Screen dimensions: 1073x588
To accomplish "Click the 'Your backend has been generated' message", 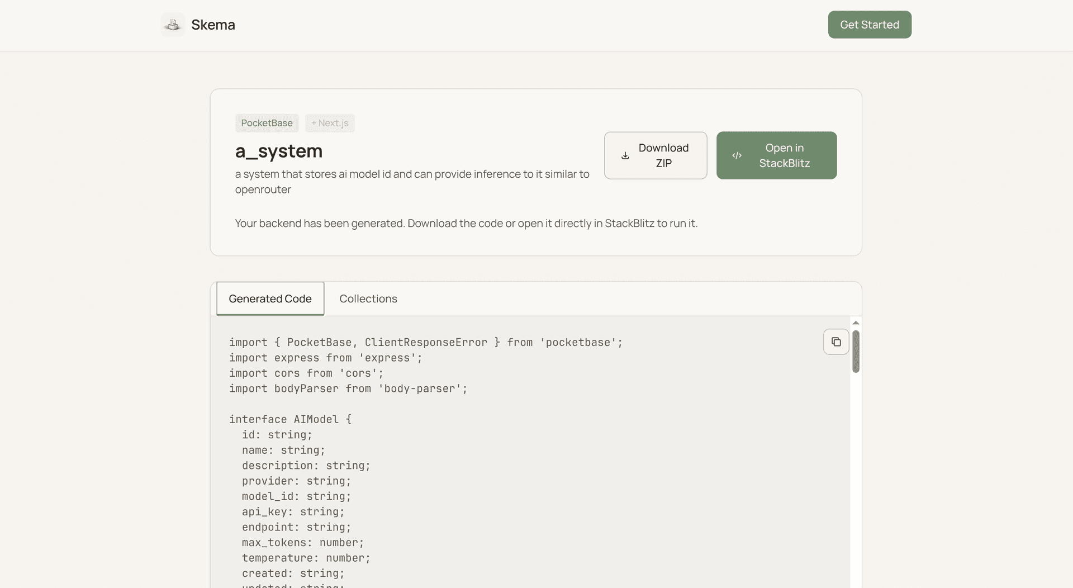I will (466, 223).
